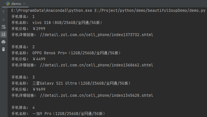The image size is (207, 117).
Task: Click the 一加9 Pro name line
Action: 71,114
